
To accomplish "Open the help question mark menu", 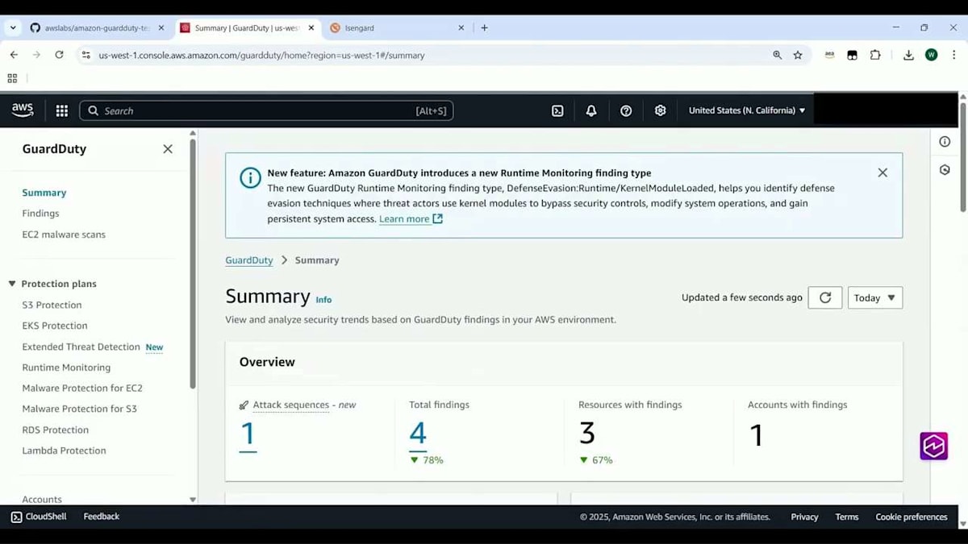I will pos(626,110).
